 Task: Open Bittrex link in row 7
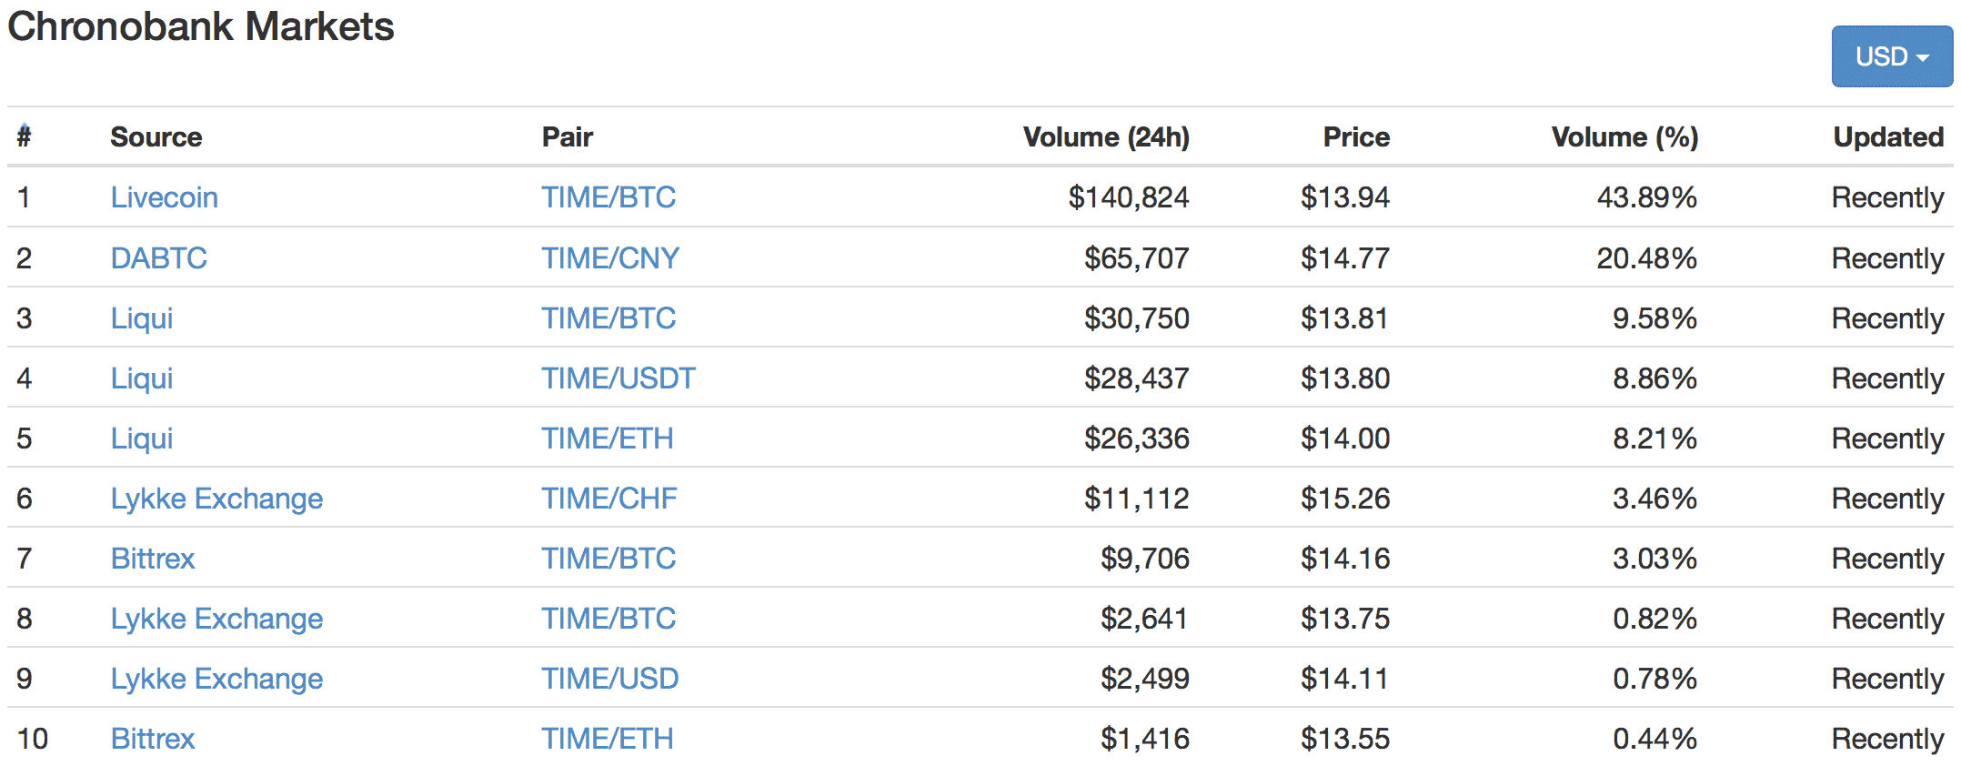click(153, 559)
